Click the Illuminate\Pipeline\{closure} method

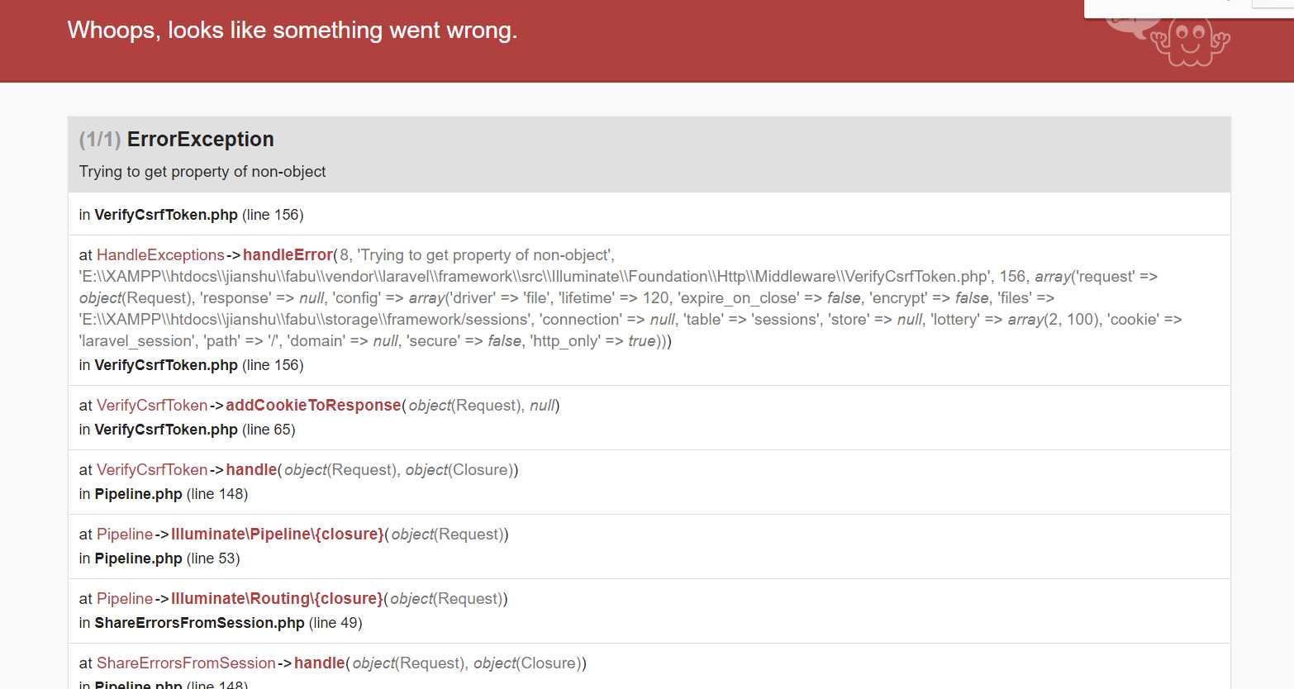point(278,535)
